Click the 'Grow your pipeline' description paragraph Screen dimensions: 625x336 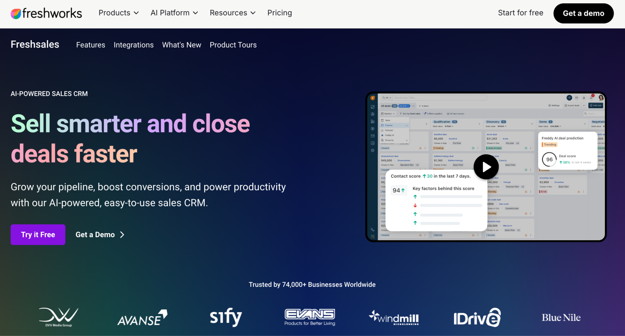tap(148, 195)
